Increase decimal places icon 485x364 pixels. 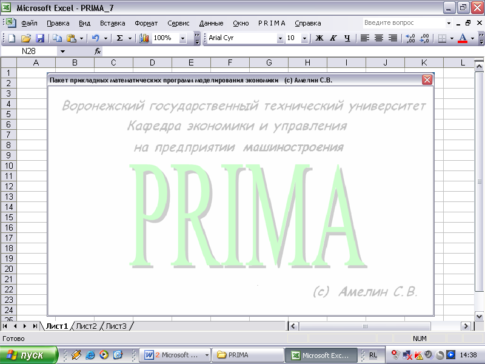[410, 38]
